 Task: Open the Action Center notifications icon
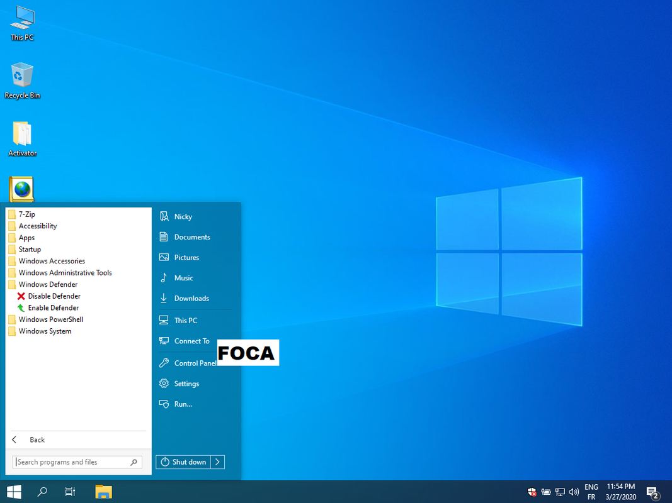(652, 493)
